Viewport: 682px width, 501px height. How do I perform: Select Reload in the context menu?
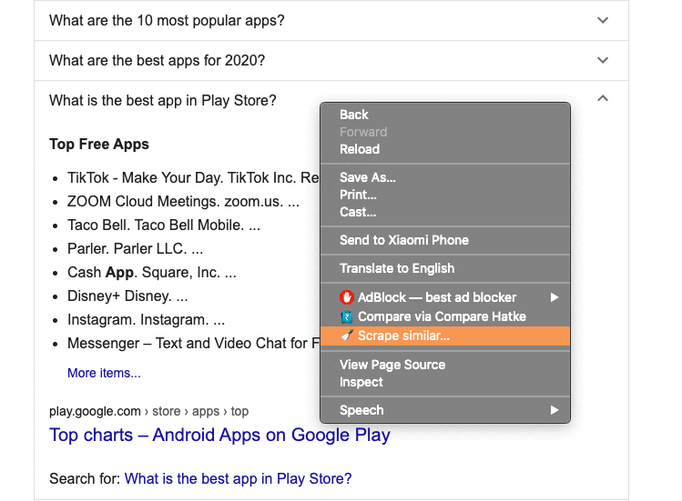pos(445,149)
